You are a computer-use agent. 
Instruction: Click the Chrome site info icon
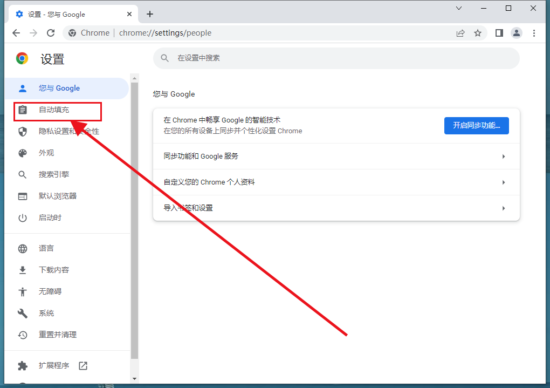pos(72,33)
